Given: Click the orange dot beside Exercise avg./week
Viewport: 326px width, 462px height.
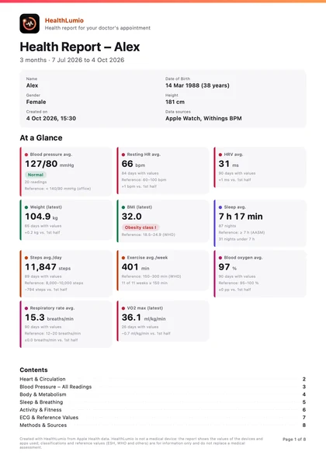Looking at the screenshot, I should tap(123, 258).
